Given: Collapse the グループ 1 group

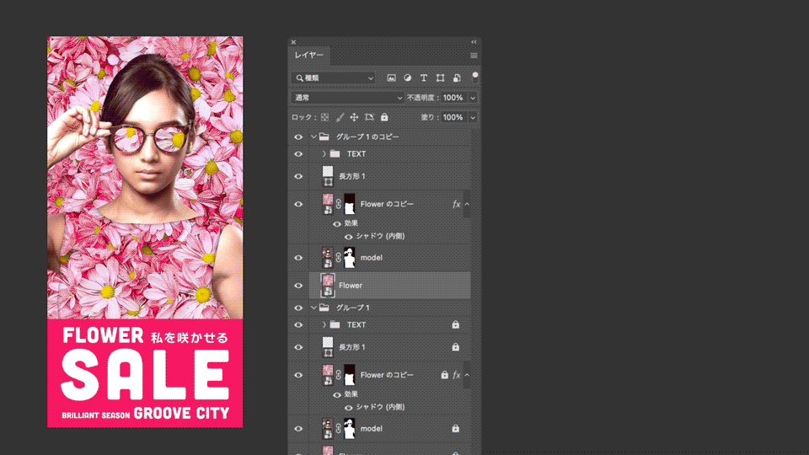Looking at the screenshot, I should click(x=313, y=308).
